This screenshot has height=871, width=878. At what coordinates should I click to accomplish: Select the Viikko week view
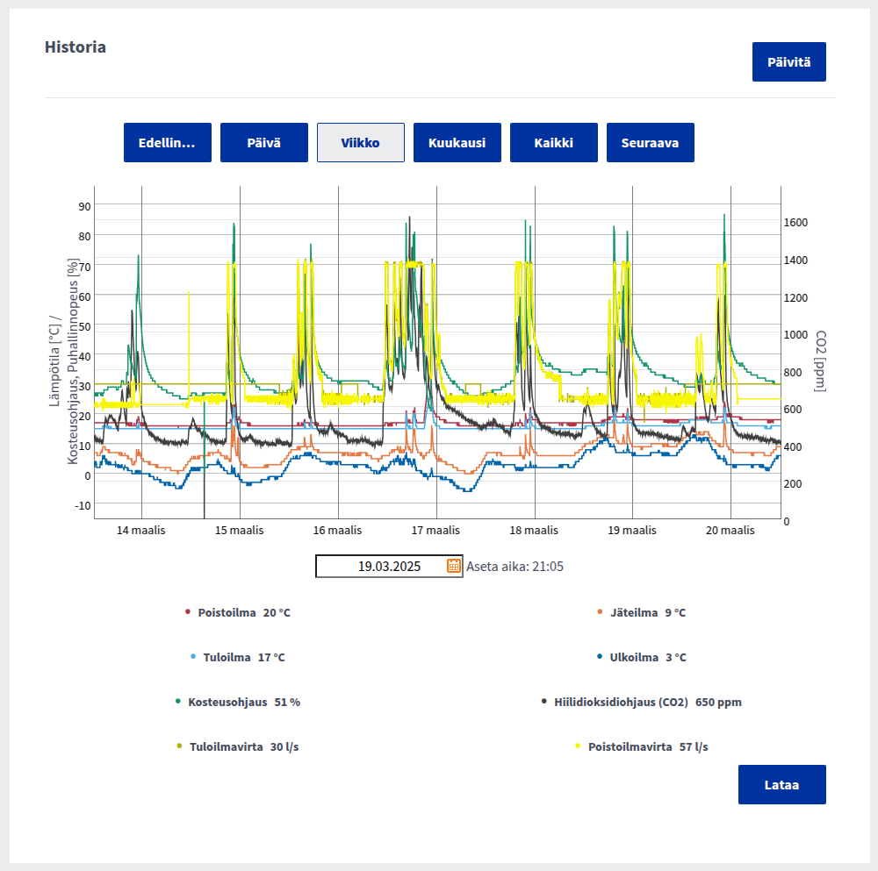coord(361,143)
